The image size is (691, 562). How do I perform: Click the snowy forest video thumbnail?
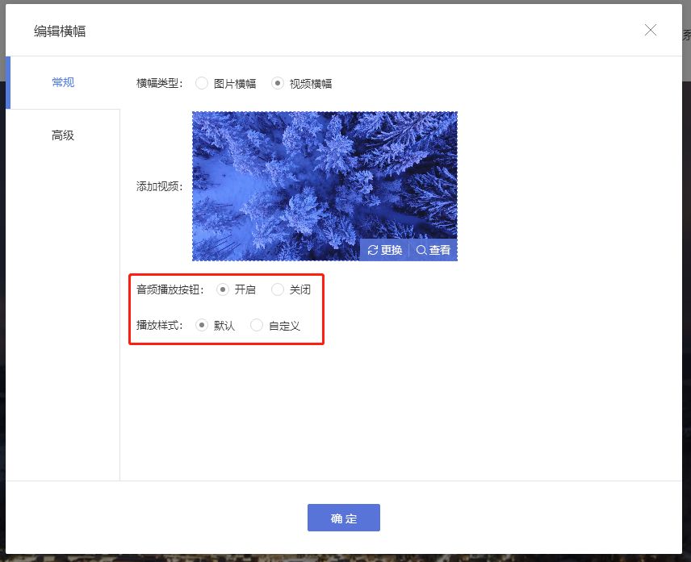point(325,186)
